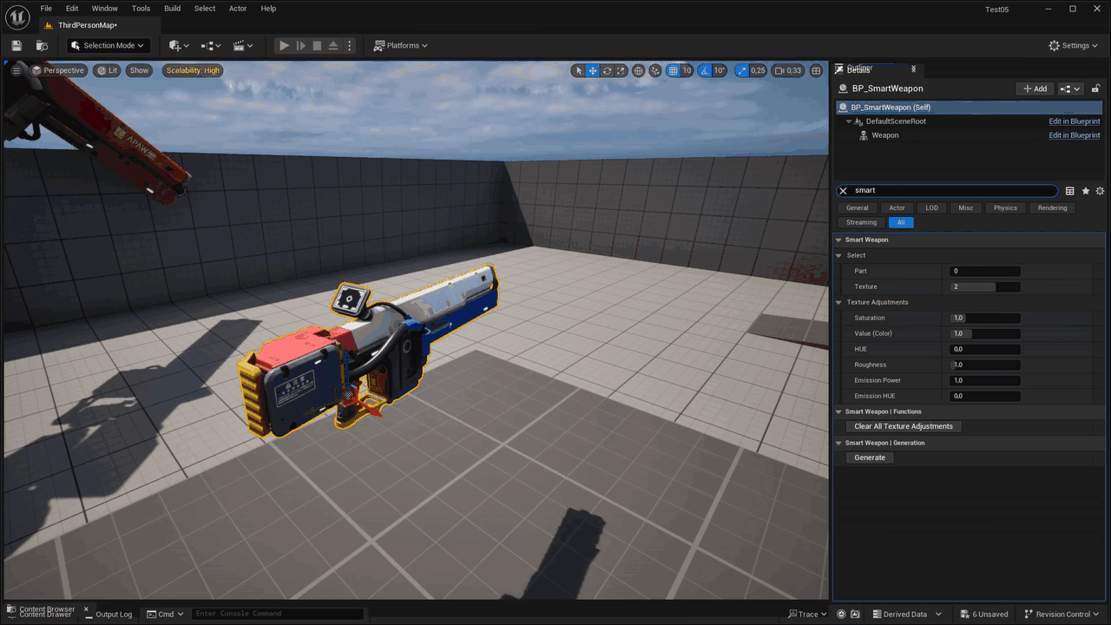This screenshot has height=625, width=1111.
Task: Select the All filter chip
Action: coord(901,222)
